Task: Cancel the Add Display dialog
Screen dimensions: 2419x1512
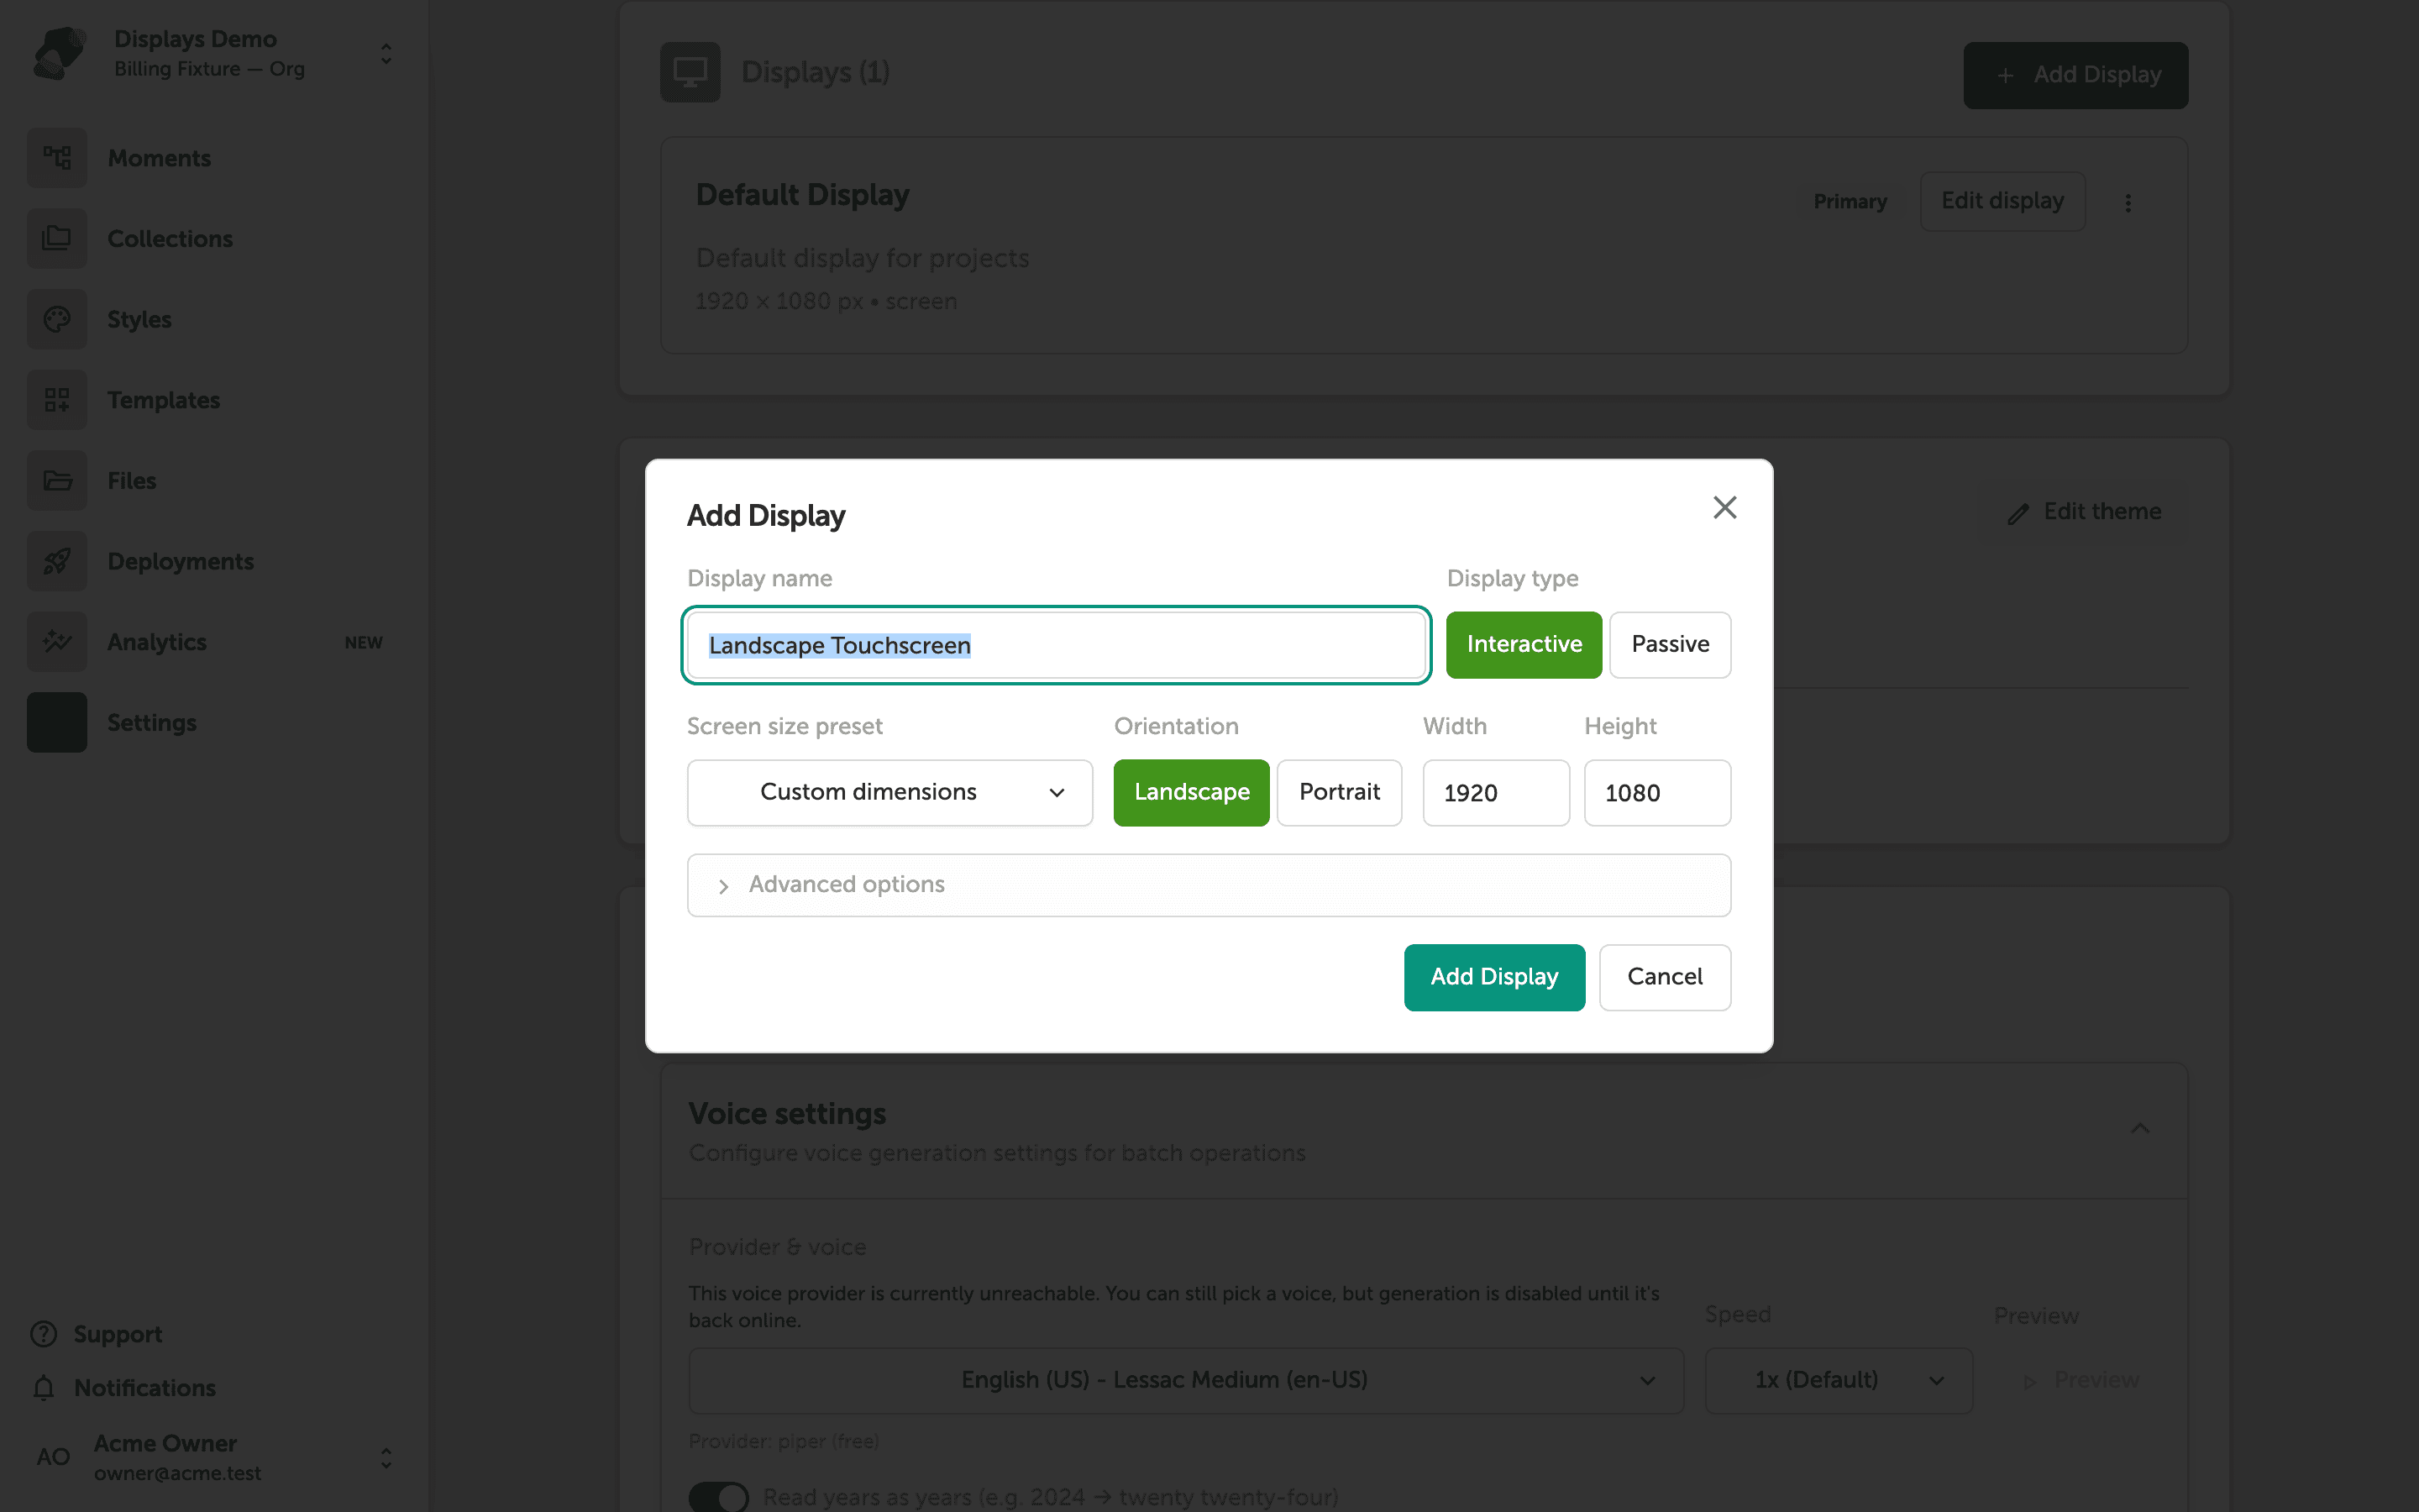Action: pyautogui.click(x=1664, y=977)
